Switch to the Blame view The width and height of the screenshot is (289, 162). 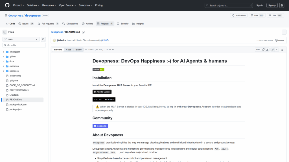coord(78,49)
